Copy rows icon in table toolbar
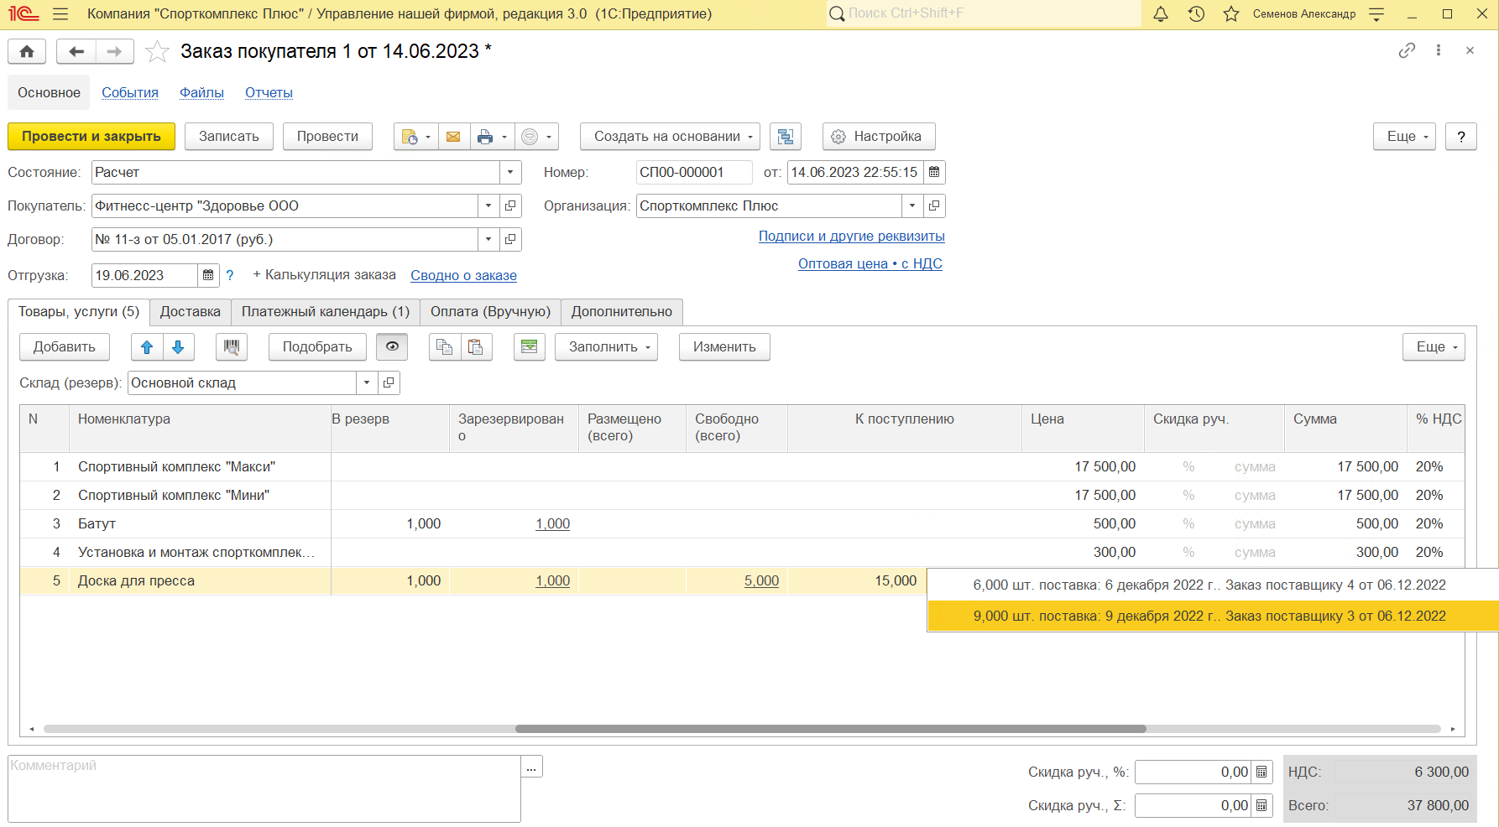 coord(445,347)
